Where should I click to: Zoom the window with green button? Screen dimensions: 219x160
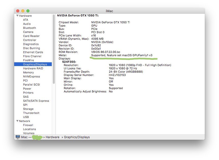tap(28, 11)
